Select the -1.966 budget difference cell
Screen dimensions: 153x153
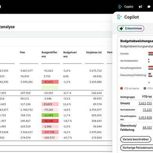(50, 126)
